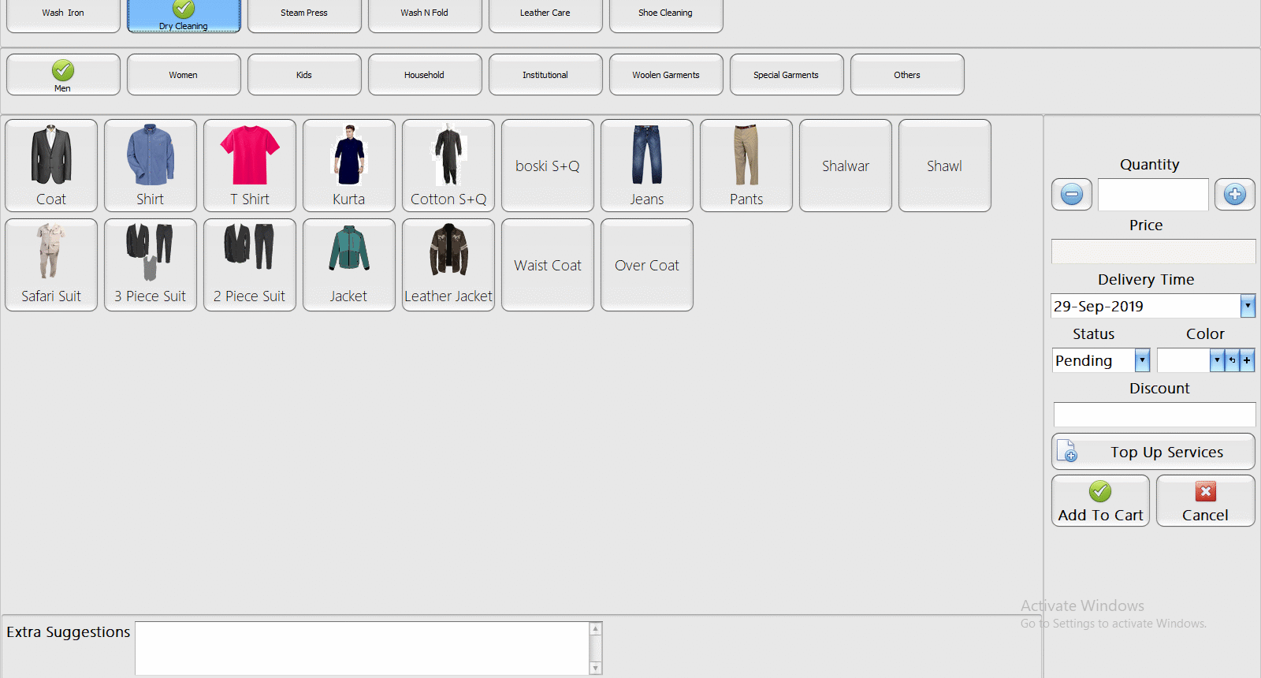The height and width of the screenshot is (678, 1261).
Task: Choose the 3 Piece Suit tile
Action: (x=151, y=265)
